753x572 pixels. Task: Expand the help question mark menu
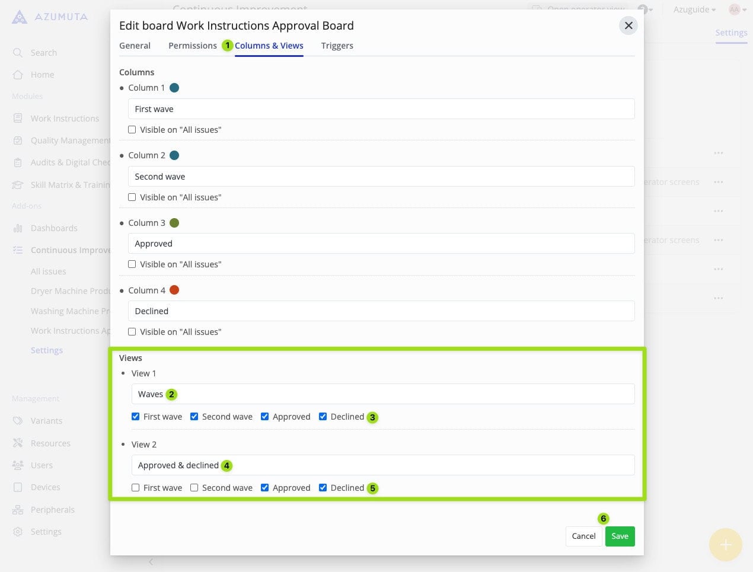coord(644,9)
